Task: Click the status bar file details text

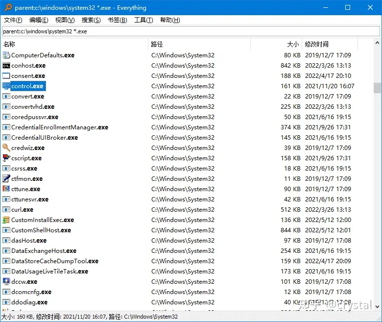Action: click(90, 317)
